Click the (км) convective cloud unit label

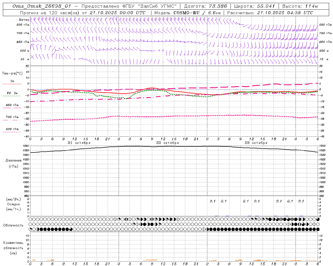tap(13, 253)
